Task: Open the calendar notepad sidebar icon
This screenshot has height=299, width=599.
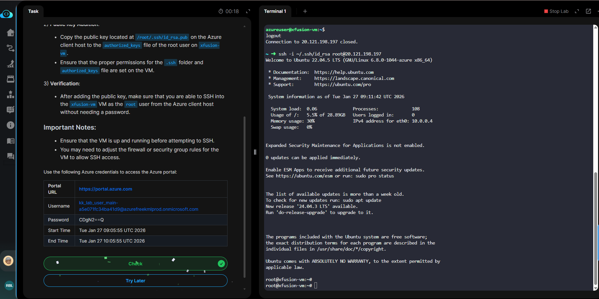Action: (x=11, y=79)
